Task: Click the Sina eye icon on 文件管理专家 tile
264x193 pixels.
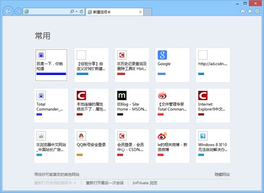Action: click(x=162, y=95)
